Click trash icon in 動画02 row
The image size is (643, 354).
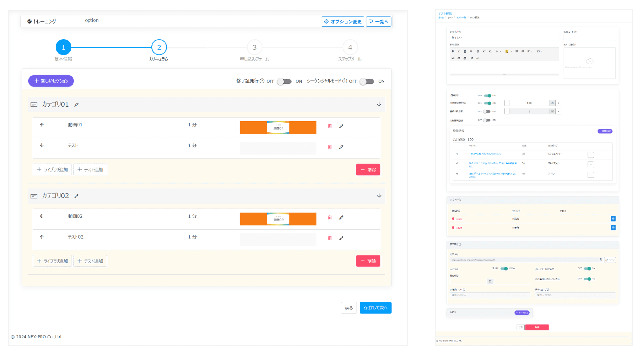pyautogui.click(x=330, y=218)
